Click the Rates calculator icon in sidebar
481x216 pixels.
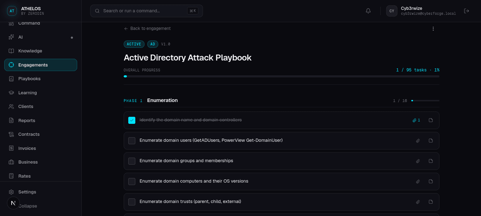11,176
